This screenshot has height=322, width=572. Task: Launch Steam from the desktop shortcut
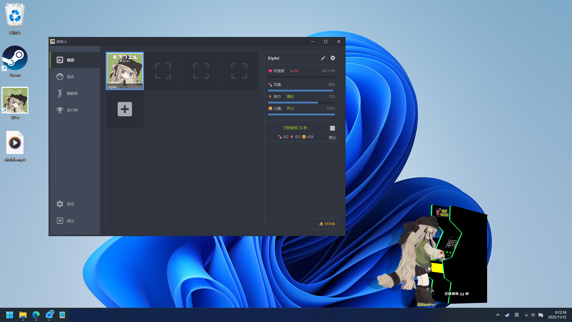(15, 58)
